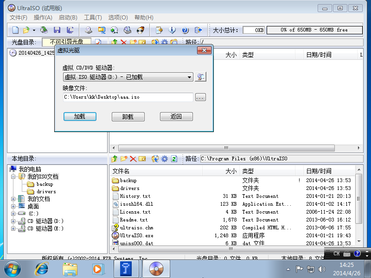Click the Make CD/DVD image icon
Screen dimensions: 371x278
[89, 30]
